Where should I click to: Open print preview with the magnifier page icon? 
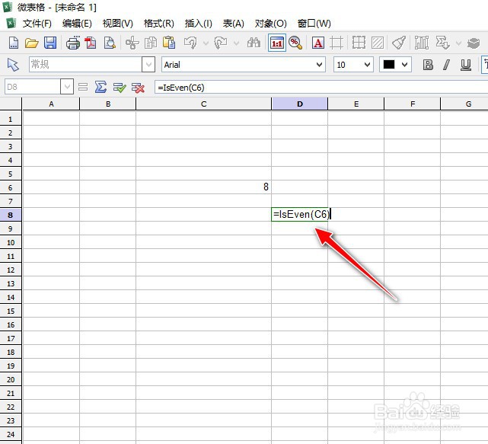[110, 43]
